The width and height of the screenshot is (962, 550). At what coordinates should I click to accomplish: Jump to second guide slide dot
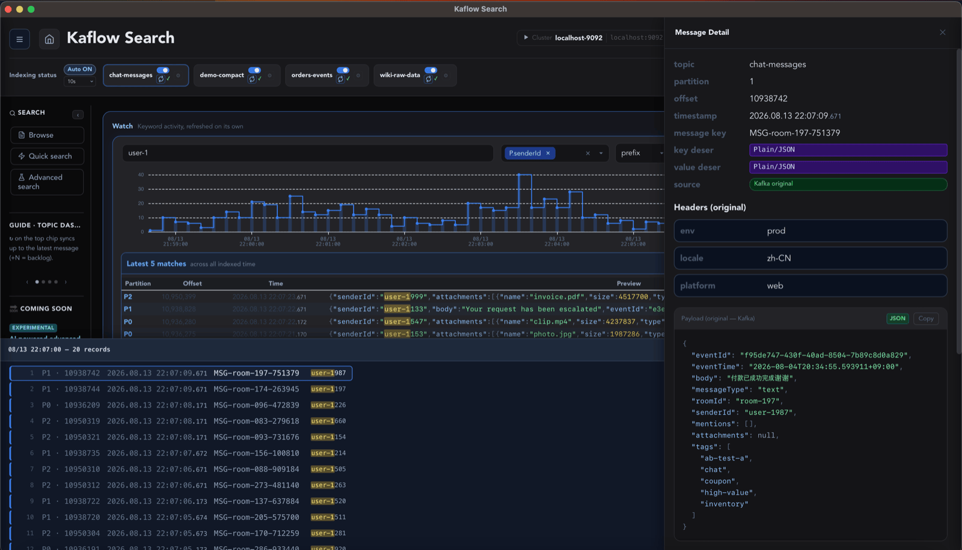tap(43, 281)
